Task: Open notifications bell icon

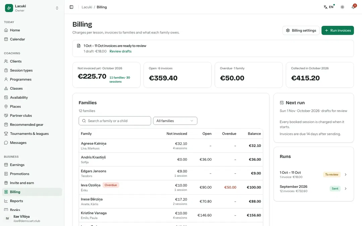Action: [x=354, y=7]
